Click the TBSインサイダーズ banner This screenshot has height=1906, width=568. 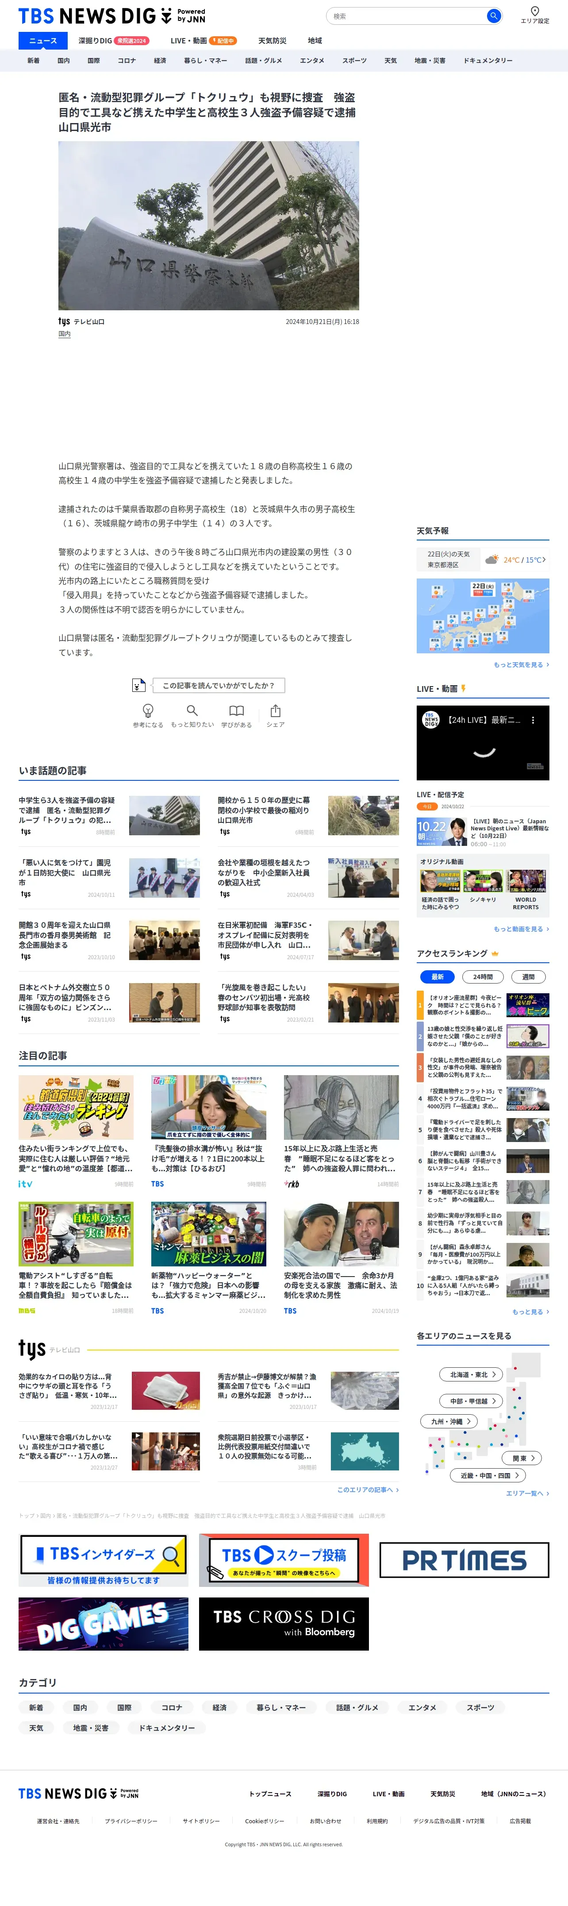tap(104, 1560)
